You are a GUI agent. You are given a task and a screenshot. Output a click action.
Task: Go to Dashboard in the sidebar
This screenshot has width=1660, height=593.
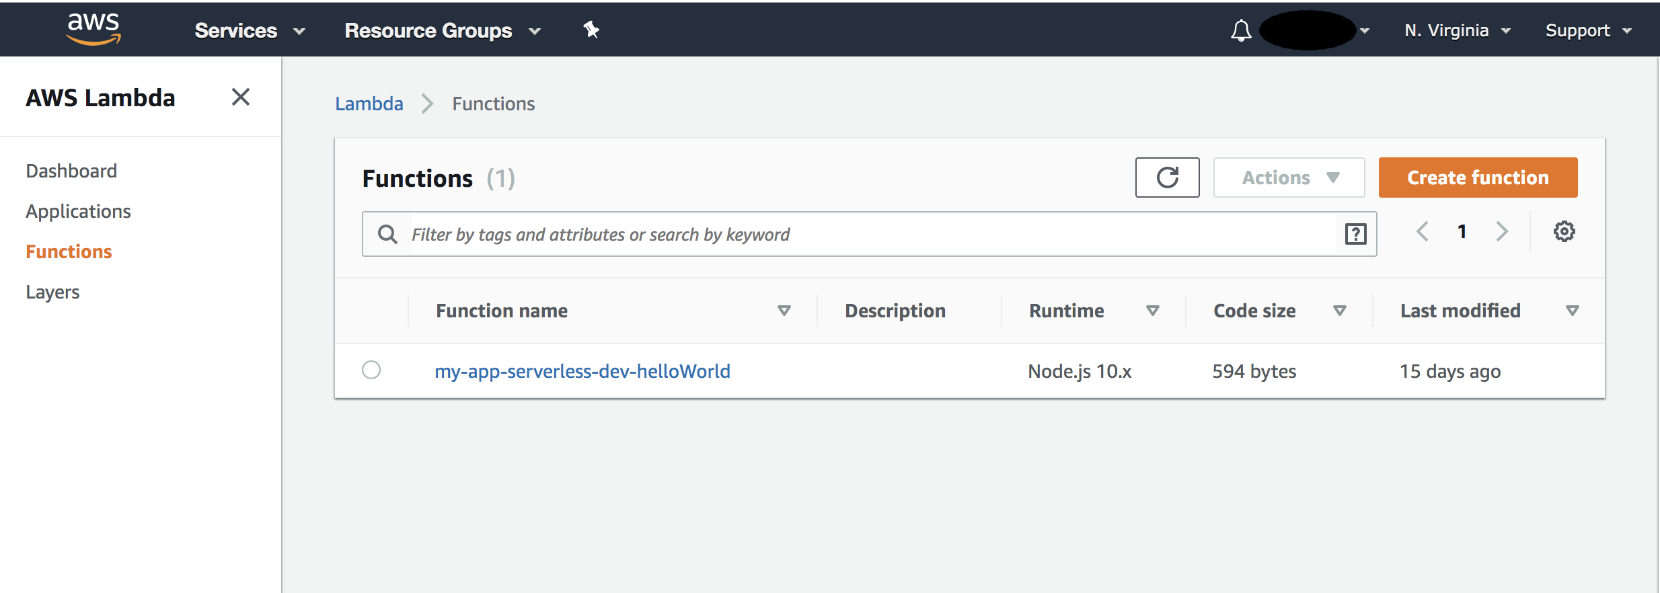pos(71,171)
